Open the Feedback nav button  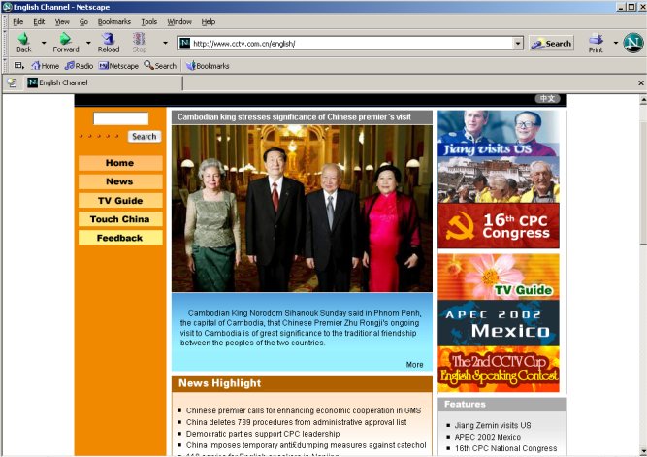pos(120,238)
